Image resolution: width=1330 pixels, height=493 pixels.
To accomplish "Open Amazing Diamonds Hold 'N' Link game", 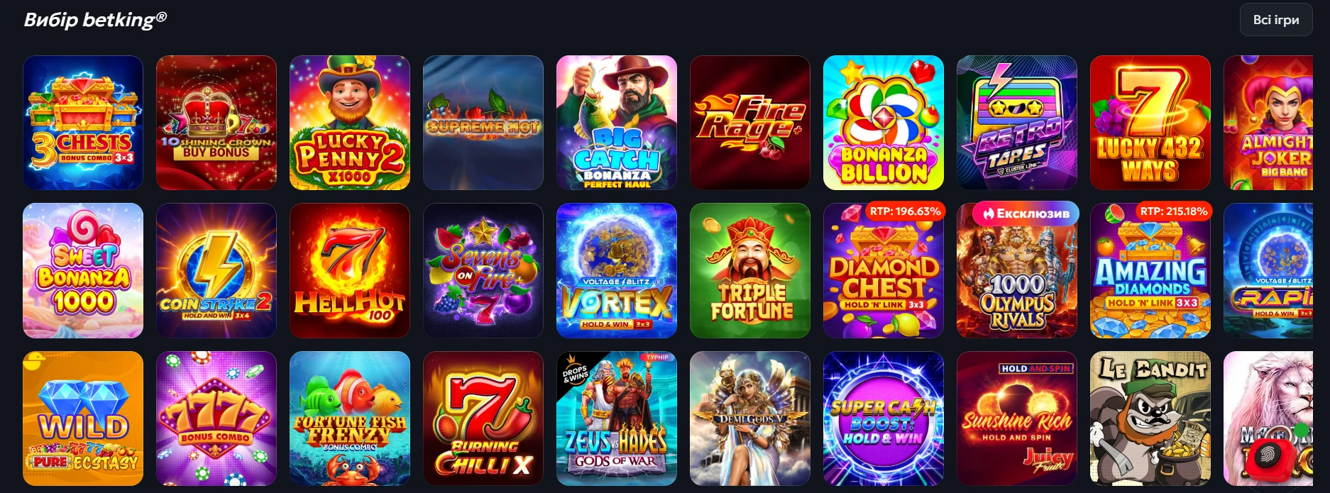I will (x=1150, y=270).
